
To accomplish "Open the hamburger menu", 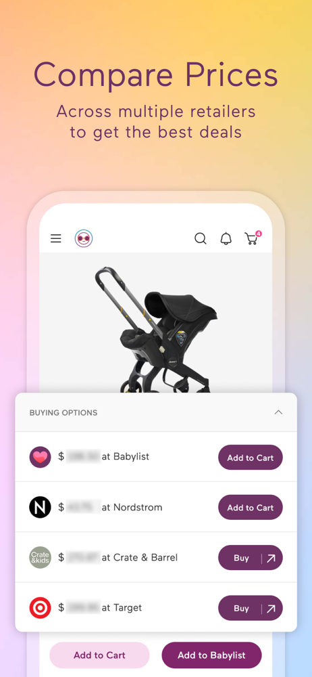I will 55,238.
